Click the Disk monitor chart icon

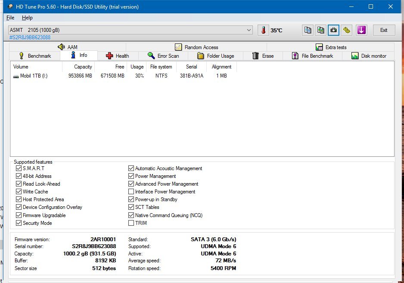click(x=355, y=56)
